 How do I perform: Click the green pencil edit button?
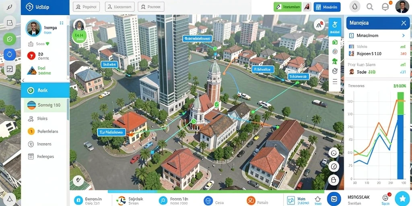coord(287,7)
